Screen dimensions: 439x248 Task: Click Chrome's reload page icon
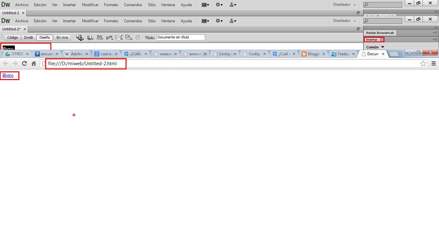tap(24, 63)
